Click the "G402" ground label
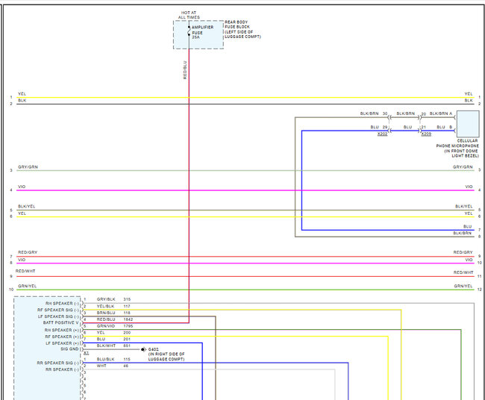485x400 pixels. 154,349
